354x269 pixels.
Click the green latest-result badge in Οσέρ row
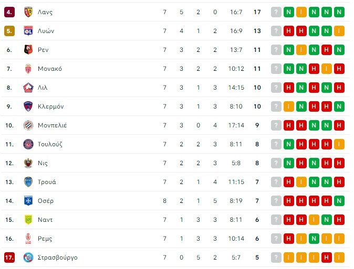[x=339, y=201]
